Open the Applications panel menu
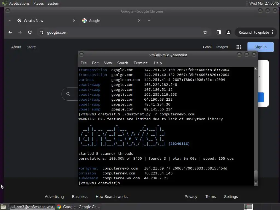The width and height of the screenshot is (280, 210). (19, 3)
